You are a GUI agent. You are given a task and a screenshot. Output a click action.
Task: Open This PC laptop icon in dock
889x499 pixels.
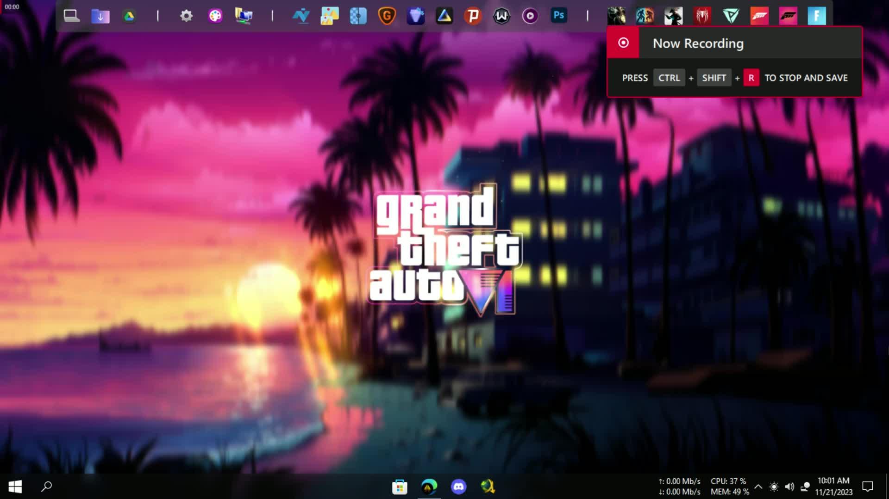72,16
